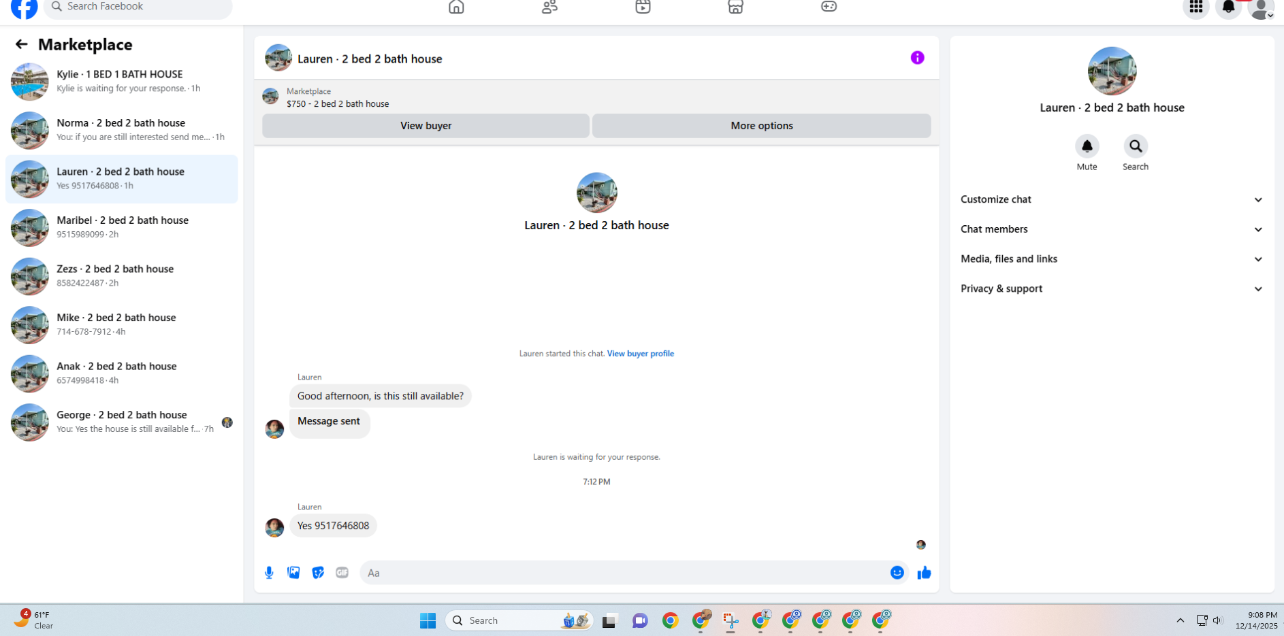
Task: Open Norma 2 bed 2 bath house chat
Action: coord(122,131)
